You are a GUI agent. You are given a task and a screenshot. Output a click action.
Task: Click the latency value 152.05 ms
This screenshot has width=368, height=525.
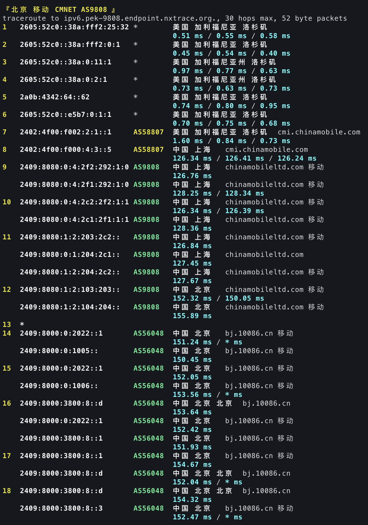point(192,377)
